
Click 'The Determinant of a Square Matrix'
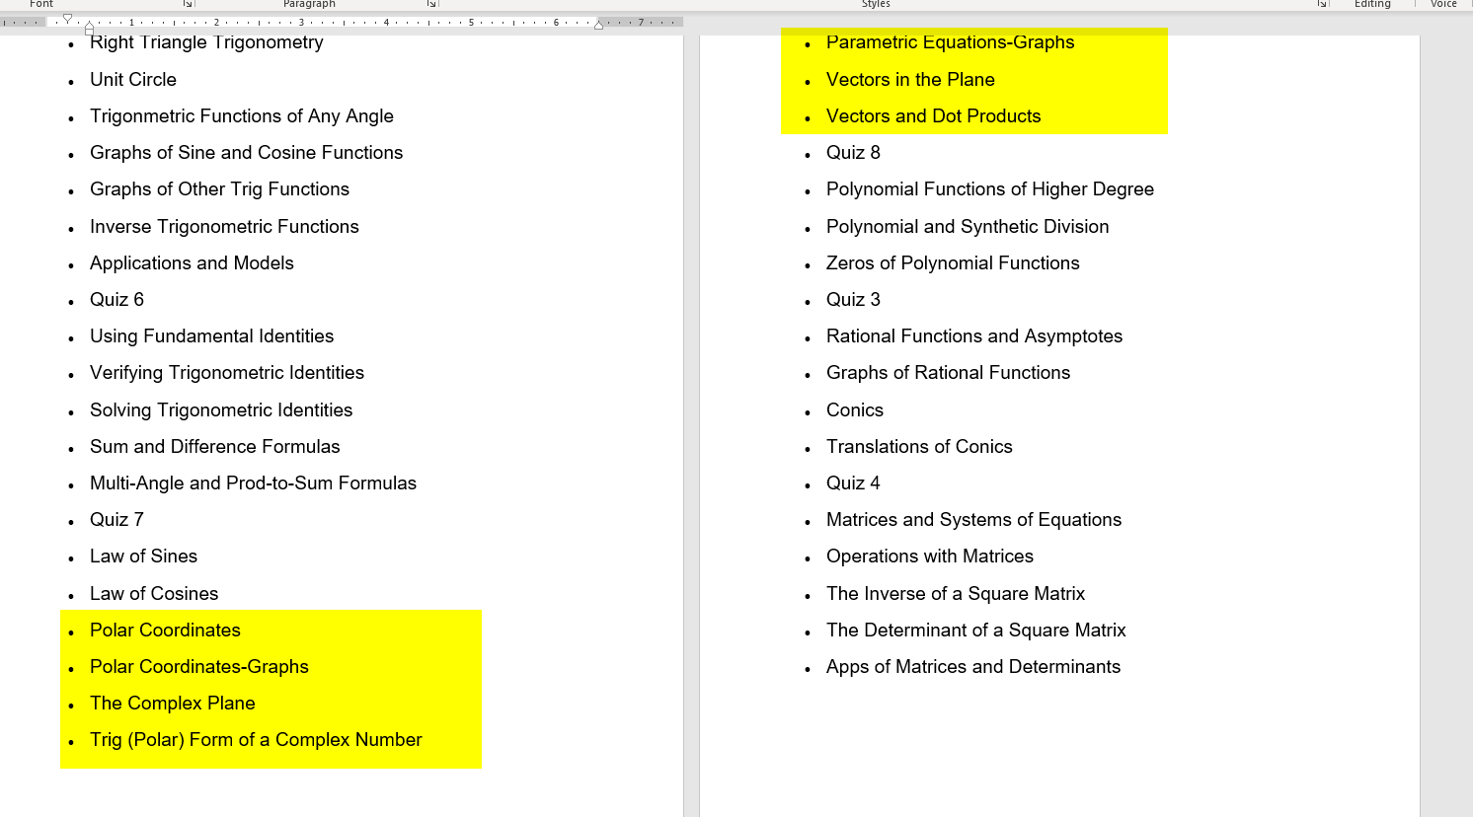976,631
